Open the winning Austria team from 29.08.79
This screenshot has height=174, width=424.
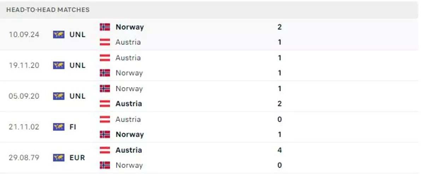point(129,150)
